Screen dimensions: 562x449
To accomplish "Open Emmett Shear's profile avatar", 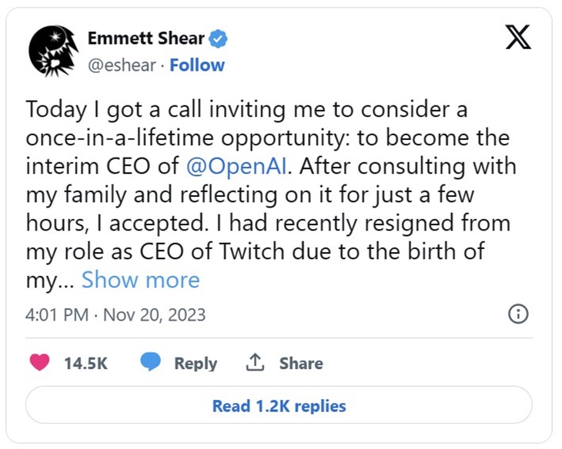I will 53,50.
